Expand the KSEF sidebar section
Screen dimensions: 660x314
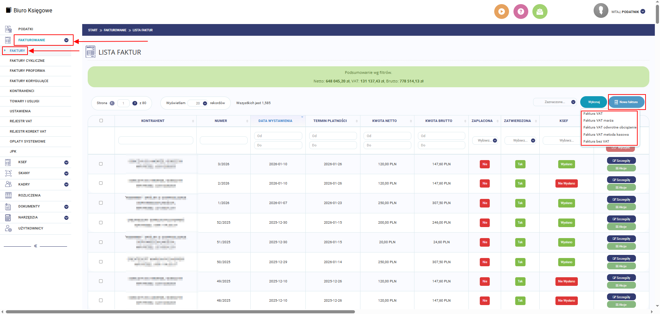pyautogui.click(x=66, y=162)
